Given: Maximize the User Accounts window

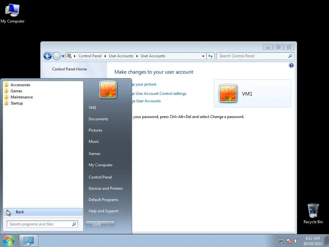Looking at the screenshot, I should (278, 47).
